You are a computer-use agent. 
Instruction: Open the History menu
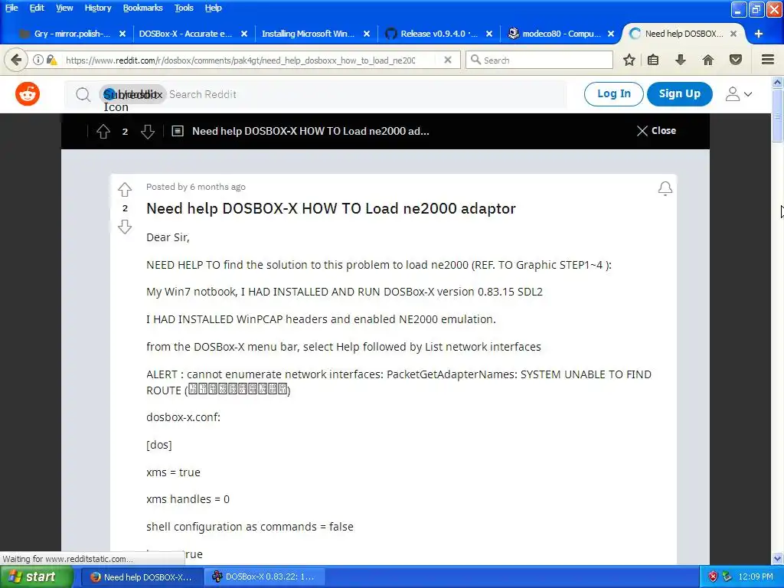[x=98, y=8]
